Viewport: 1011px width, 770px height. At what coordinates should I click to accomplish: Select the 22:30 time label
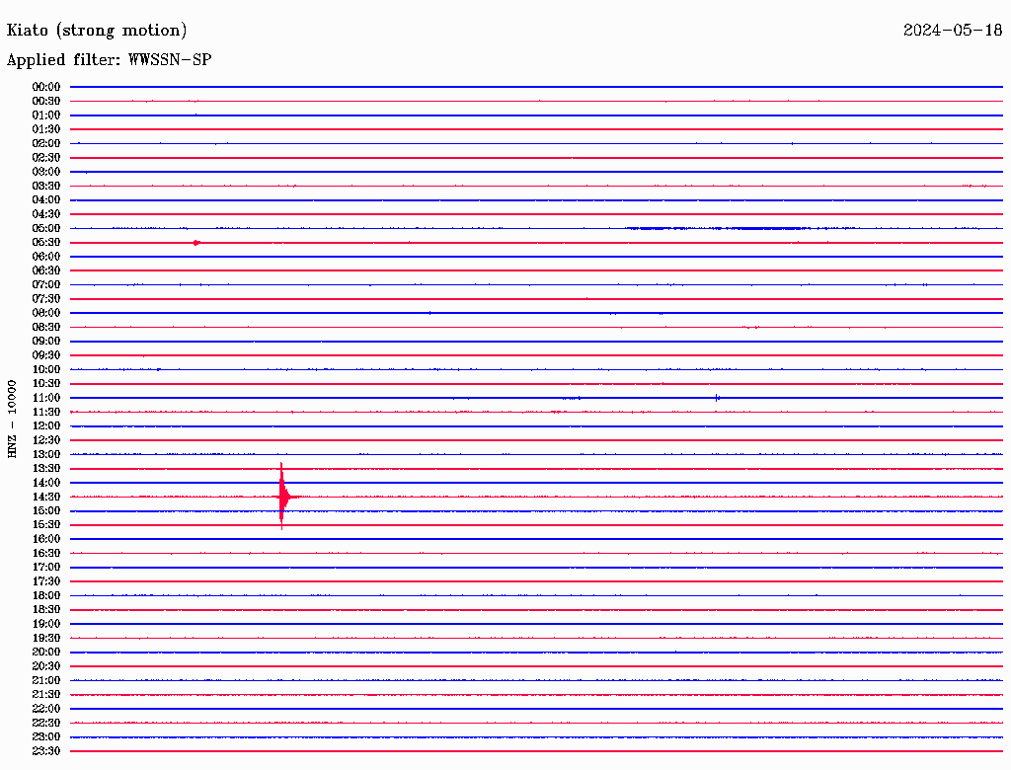click(46, 723)
